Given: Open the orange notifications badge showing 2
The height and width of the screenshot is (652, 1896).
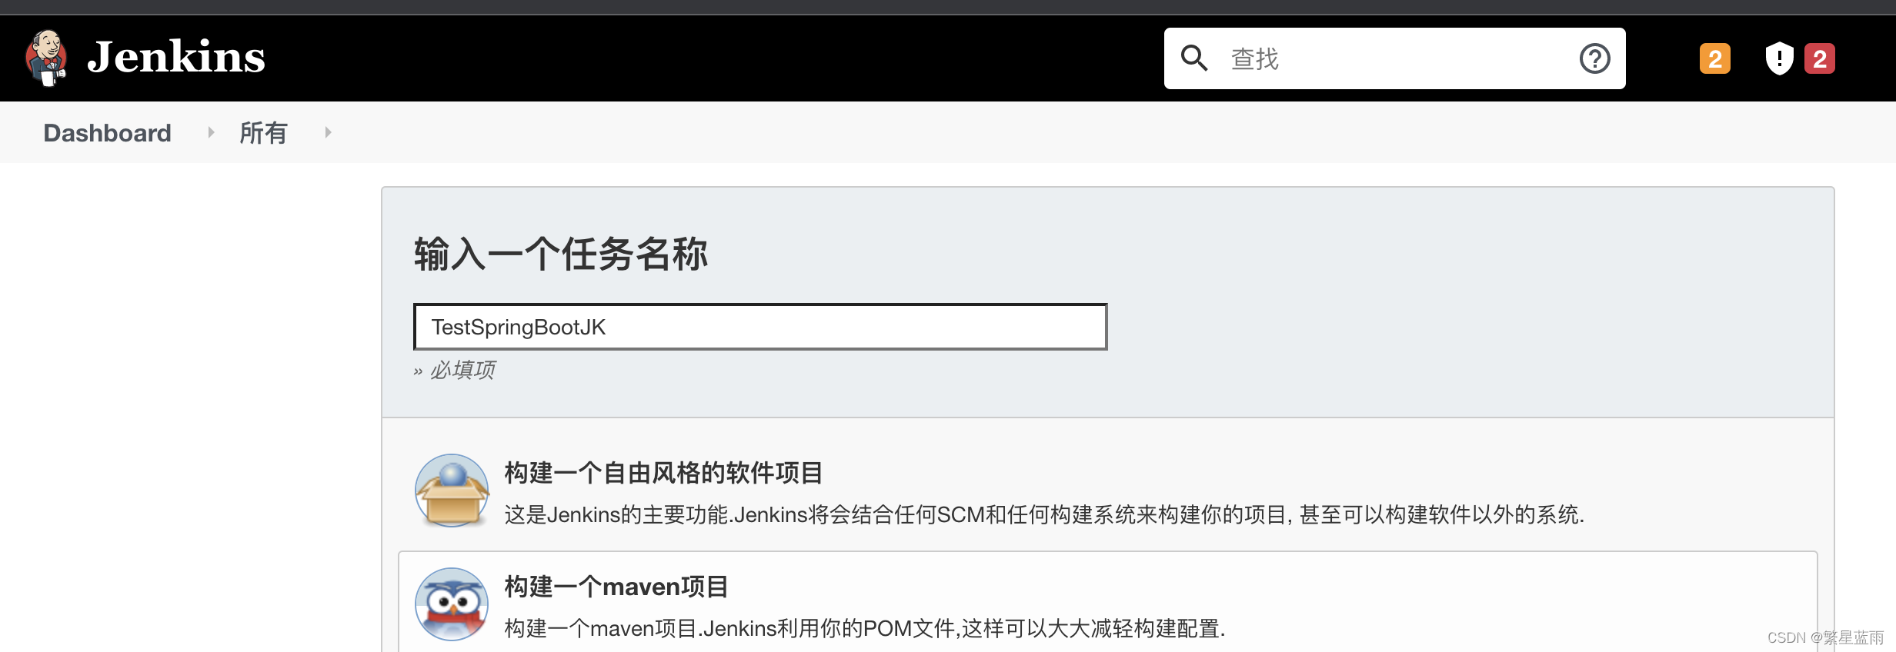Looking at the screenshot, I should click(x=1715, y=58).
